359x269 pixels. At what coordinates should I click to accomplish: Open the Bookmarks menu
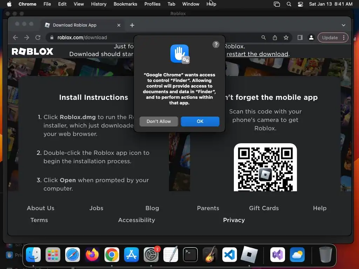(125, 4)
